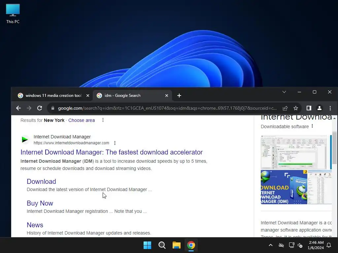Open more options beside Choose area
The height and width of the screenshot is (253, 338).
(x=103, y=120)
